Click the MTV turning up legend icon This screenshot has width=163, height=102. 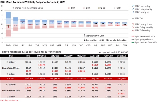(133, 12)
